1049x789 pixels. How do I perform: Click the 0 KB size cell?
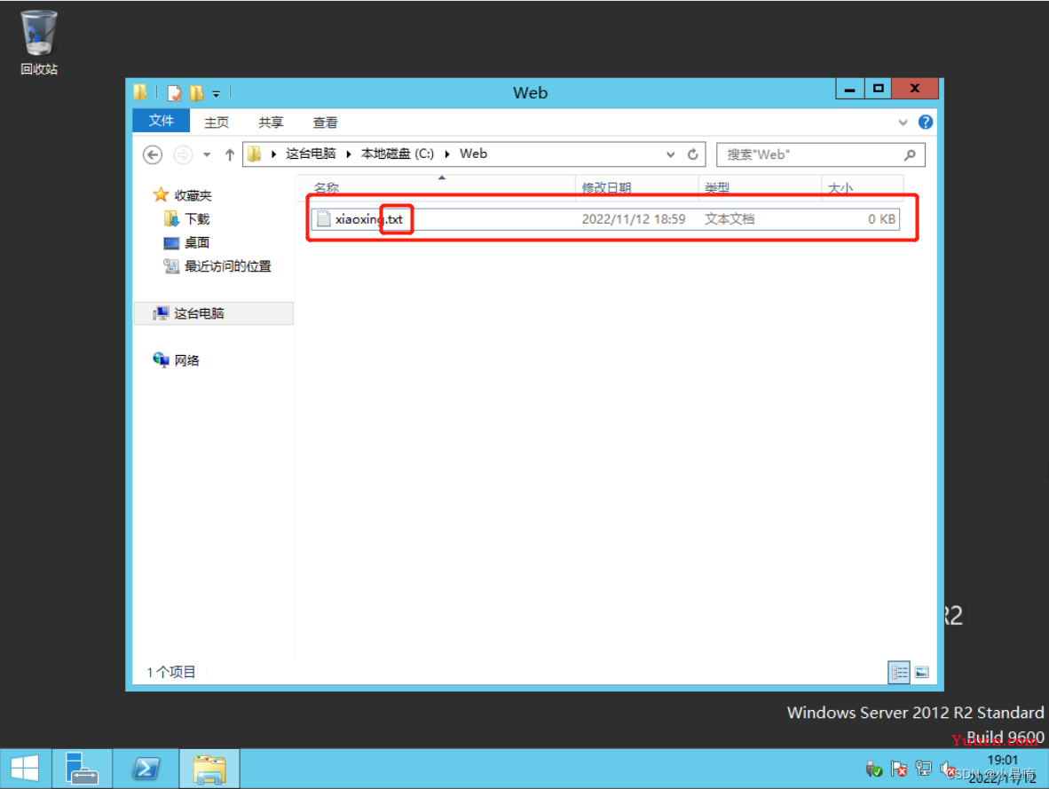[x=881, y=219]
